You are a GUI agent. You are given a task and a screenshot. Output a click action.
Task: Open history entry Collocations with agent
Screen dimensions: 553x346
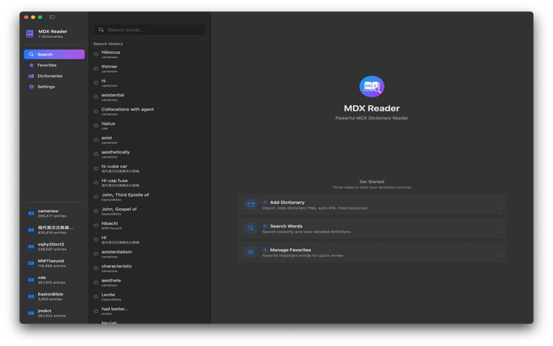tap(149, 111)
